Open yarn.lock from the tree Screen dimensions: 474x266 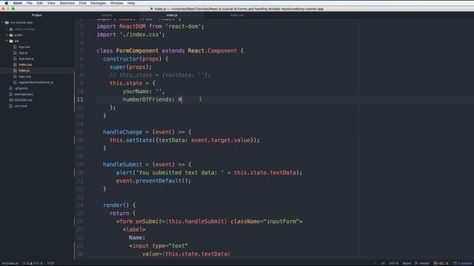[21, 106]
